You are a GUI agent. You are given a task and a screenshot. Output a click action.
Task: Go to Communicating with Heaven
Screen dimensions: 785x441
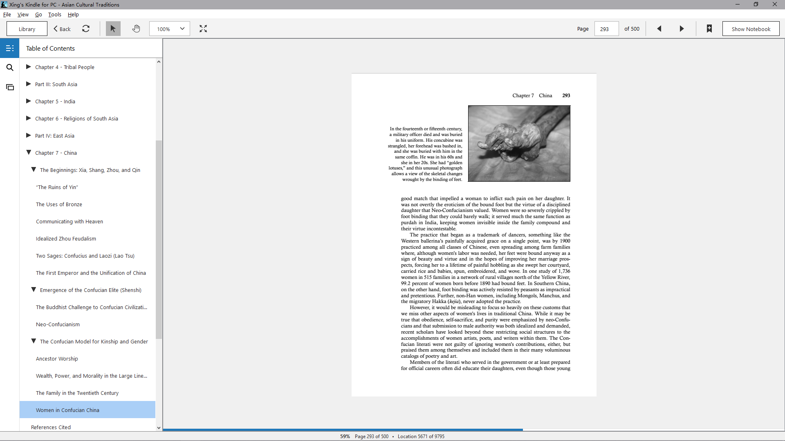click(x=70, y=221)
